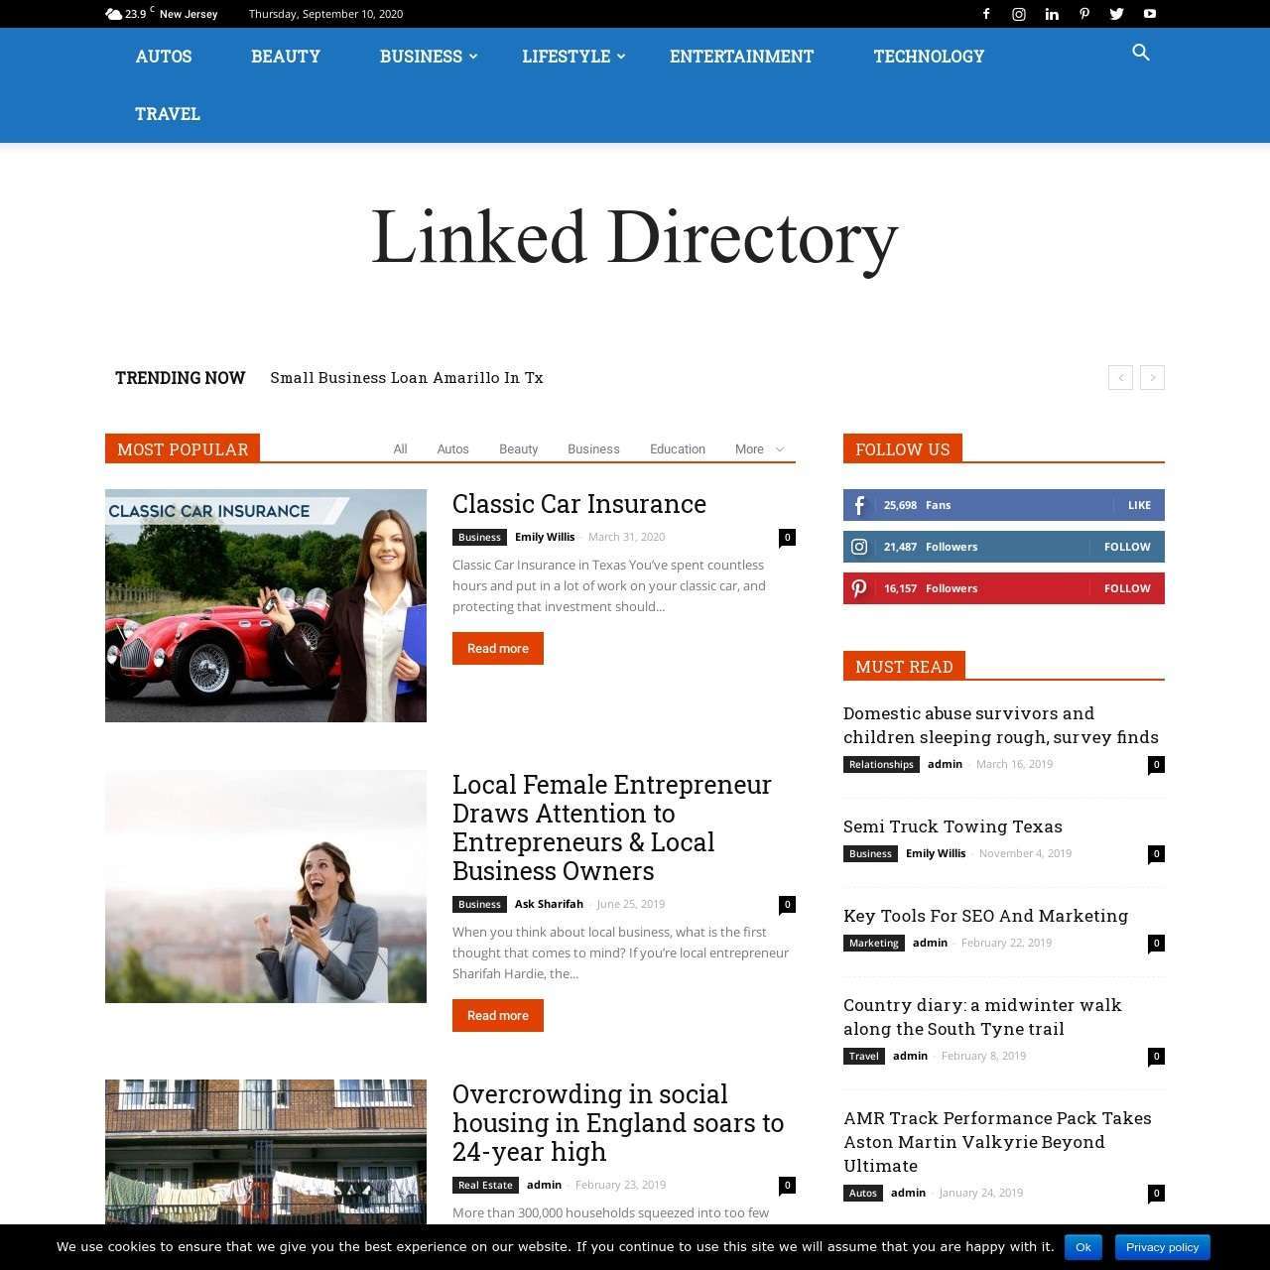The image size is (1270, 1270).
Task: Click Travel tag under Country diary
Action: (x=864, y=1056)
